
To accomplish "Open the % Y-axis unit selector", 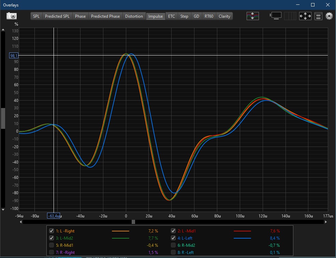I will pos(16,24).
